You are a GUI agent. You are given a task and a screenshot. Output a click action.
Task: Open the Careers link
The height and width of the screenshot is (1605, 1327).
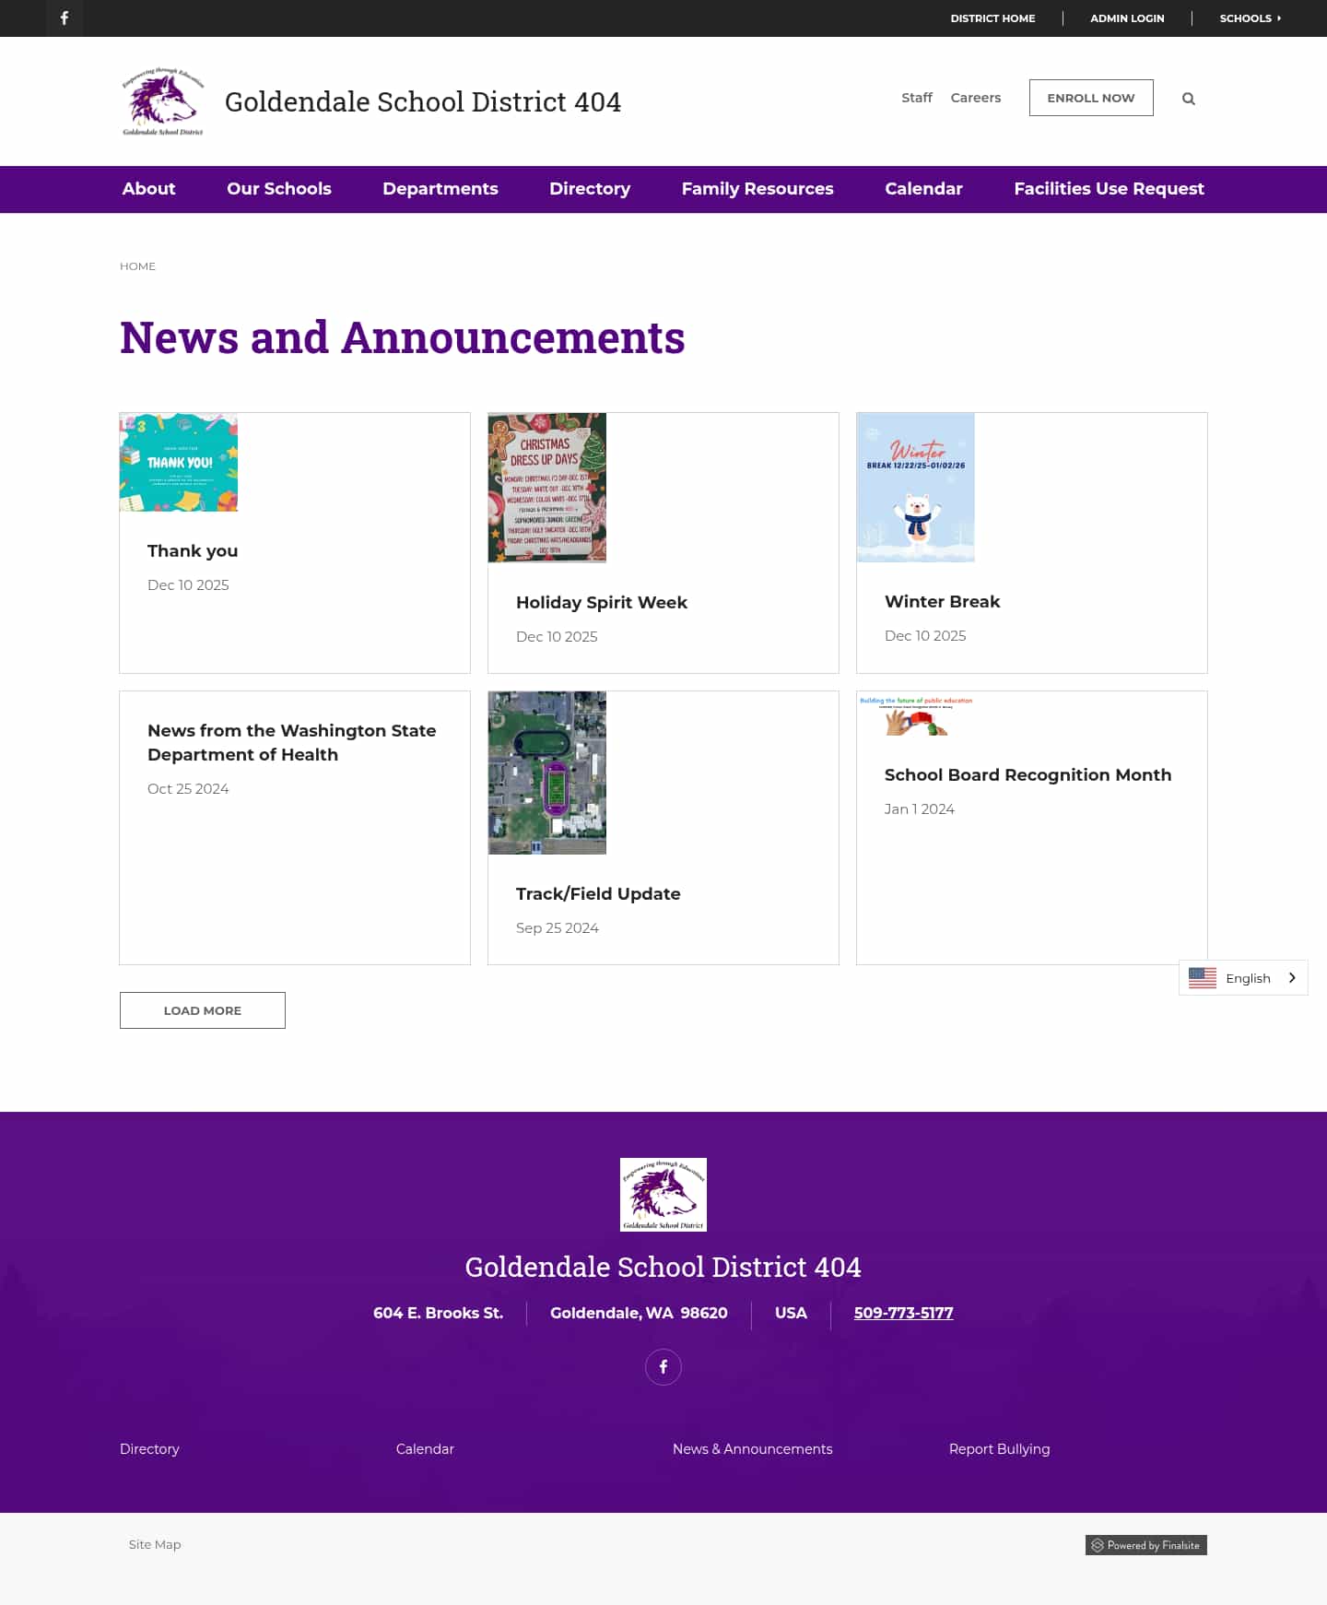click(976, 98)
